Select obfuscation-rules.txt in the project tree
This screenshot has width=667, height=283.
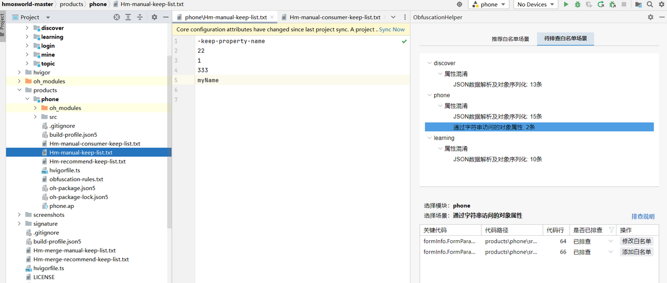click(x=76, y=179)
